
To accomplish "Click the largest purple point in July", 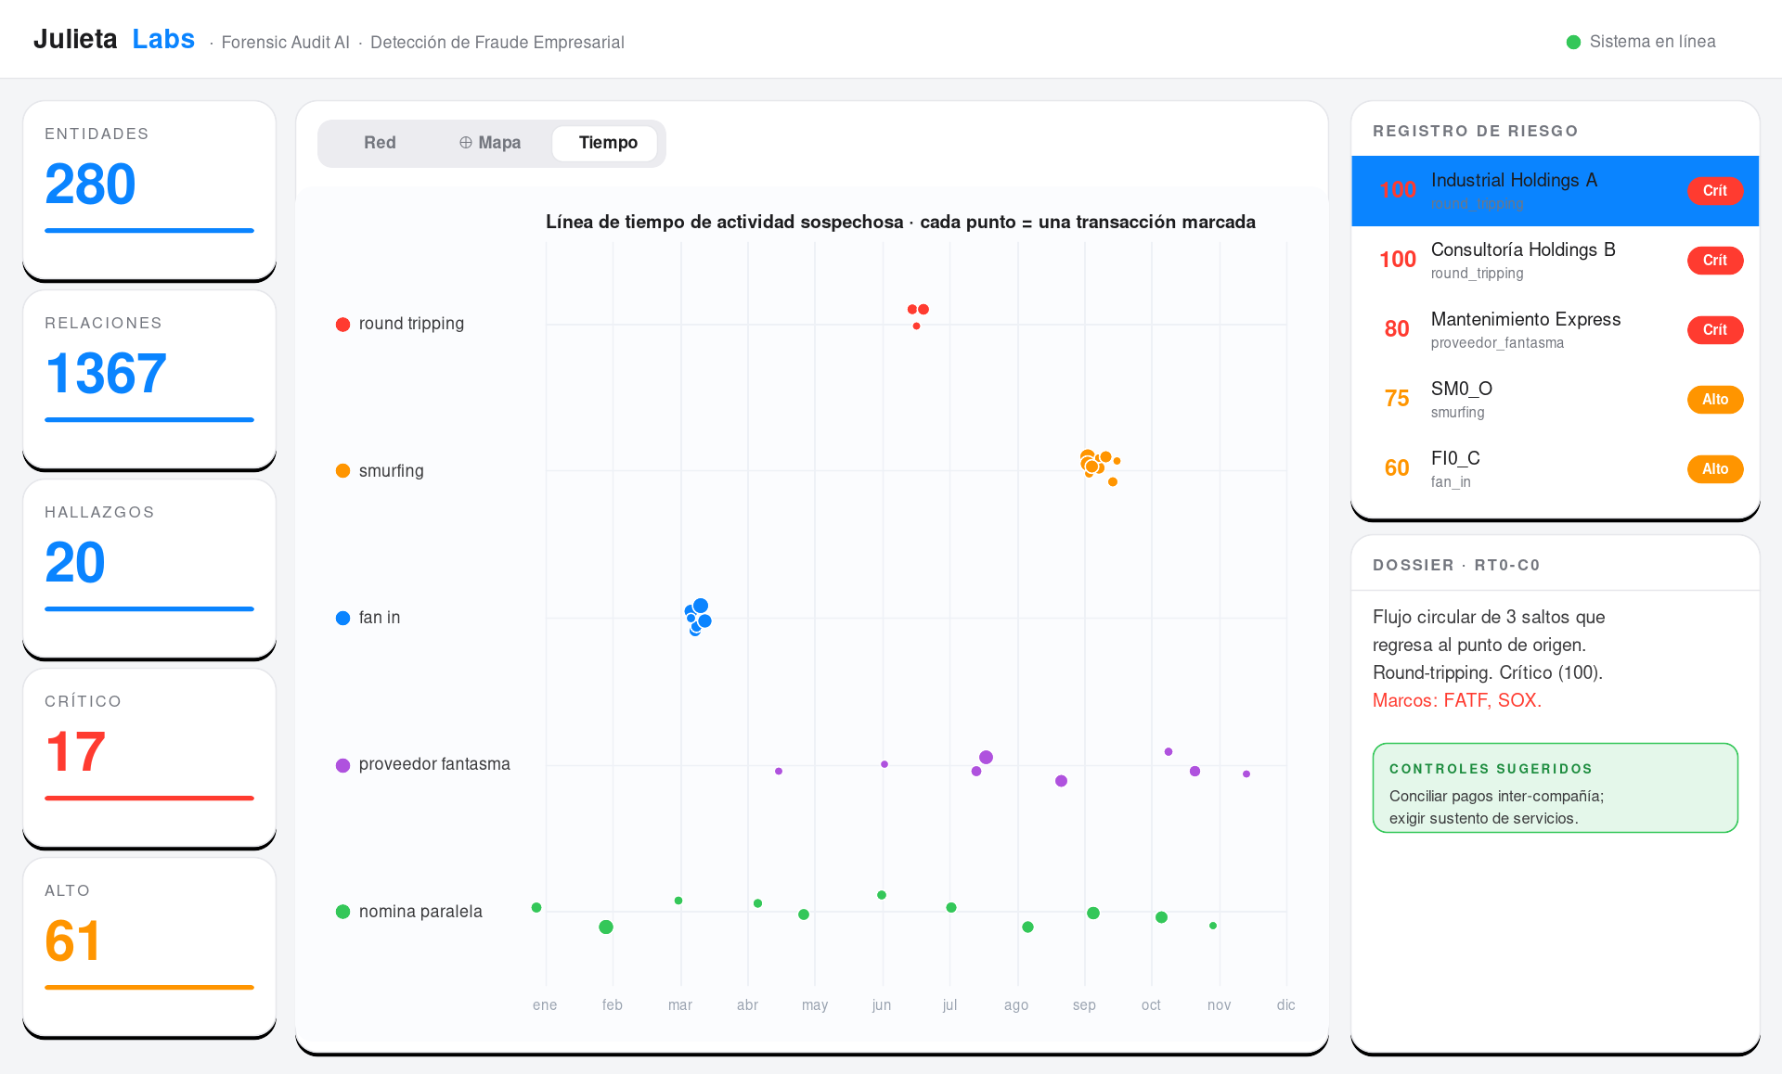I will tap(986, 758).
